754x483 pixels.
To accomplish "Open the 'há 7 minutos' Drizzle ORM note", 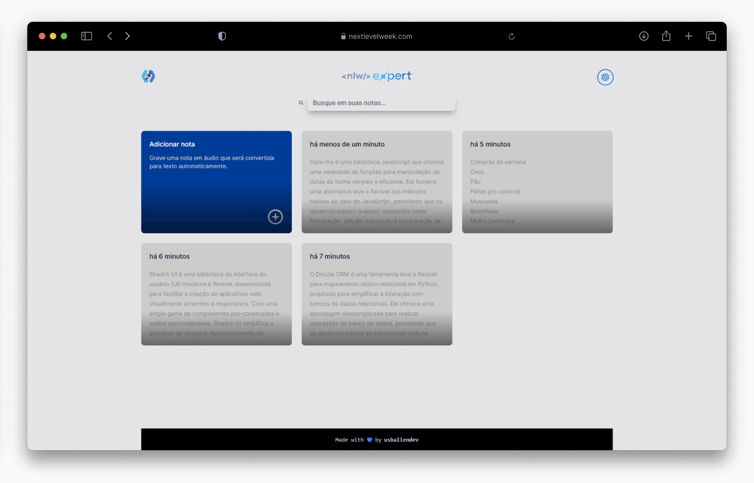I will coord(377,294).
